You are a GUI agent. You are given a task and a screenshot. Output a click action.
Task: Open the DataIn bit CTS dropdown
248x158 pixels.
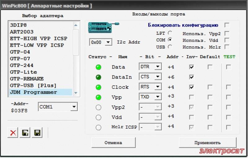[150, 77]
